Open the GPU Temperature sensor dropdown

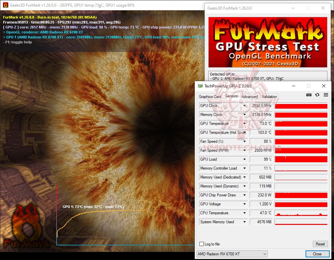tap(244, 124)
